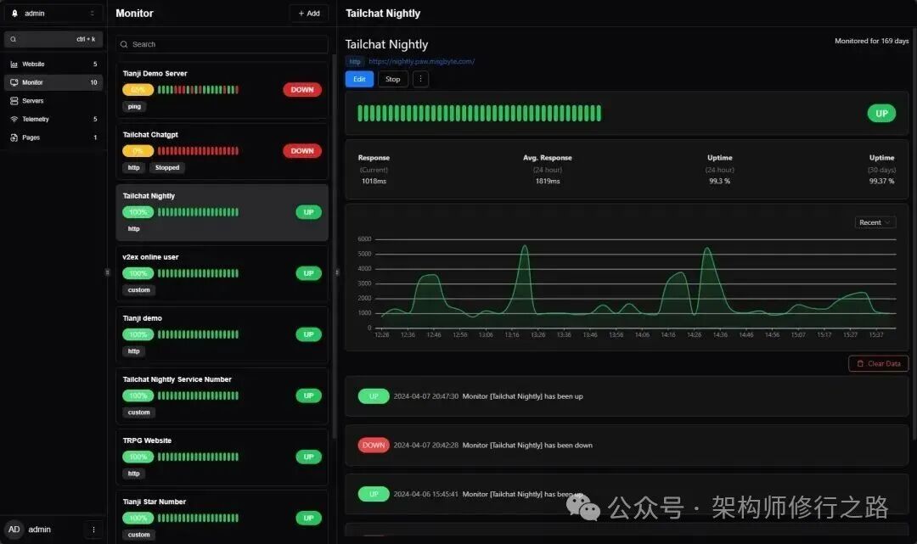Add a new monitor with Add button
This screenshot has height=544, width=917.
coord(308,14)
